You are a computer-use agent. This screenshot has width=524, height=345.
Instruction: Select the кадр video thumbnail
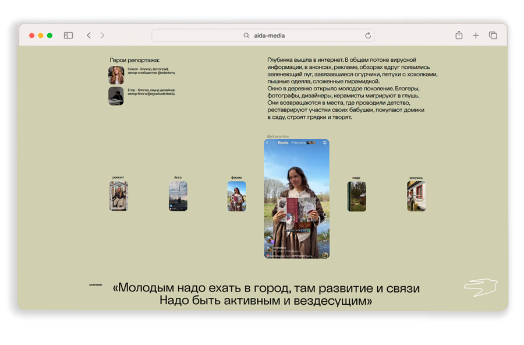pos(356,196)
